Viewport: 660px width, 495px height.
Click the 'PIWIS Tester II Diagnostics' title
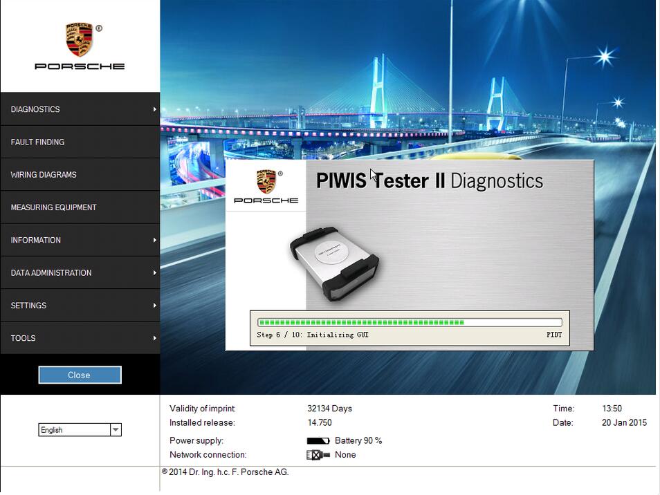click(x=430, y=181)
